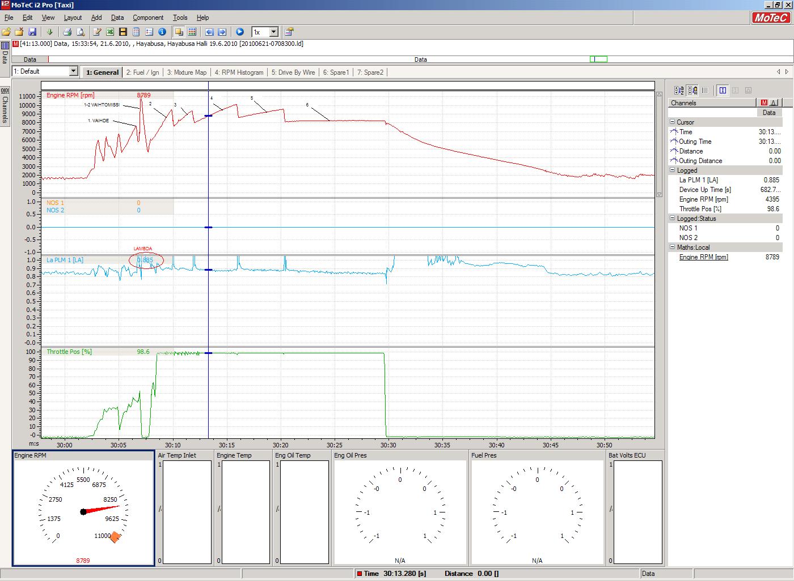Screen dimensions: 794x581
Task: Open the 1: Default workbook dropdown
Action: pyautogui.click(x=73, y=71)
